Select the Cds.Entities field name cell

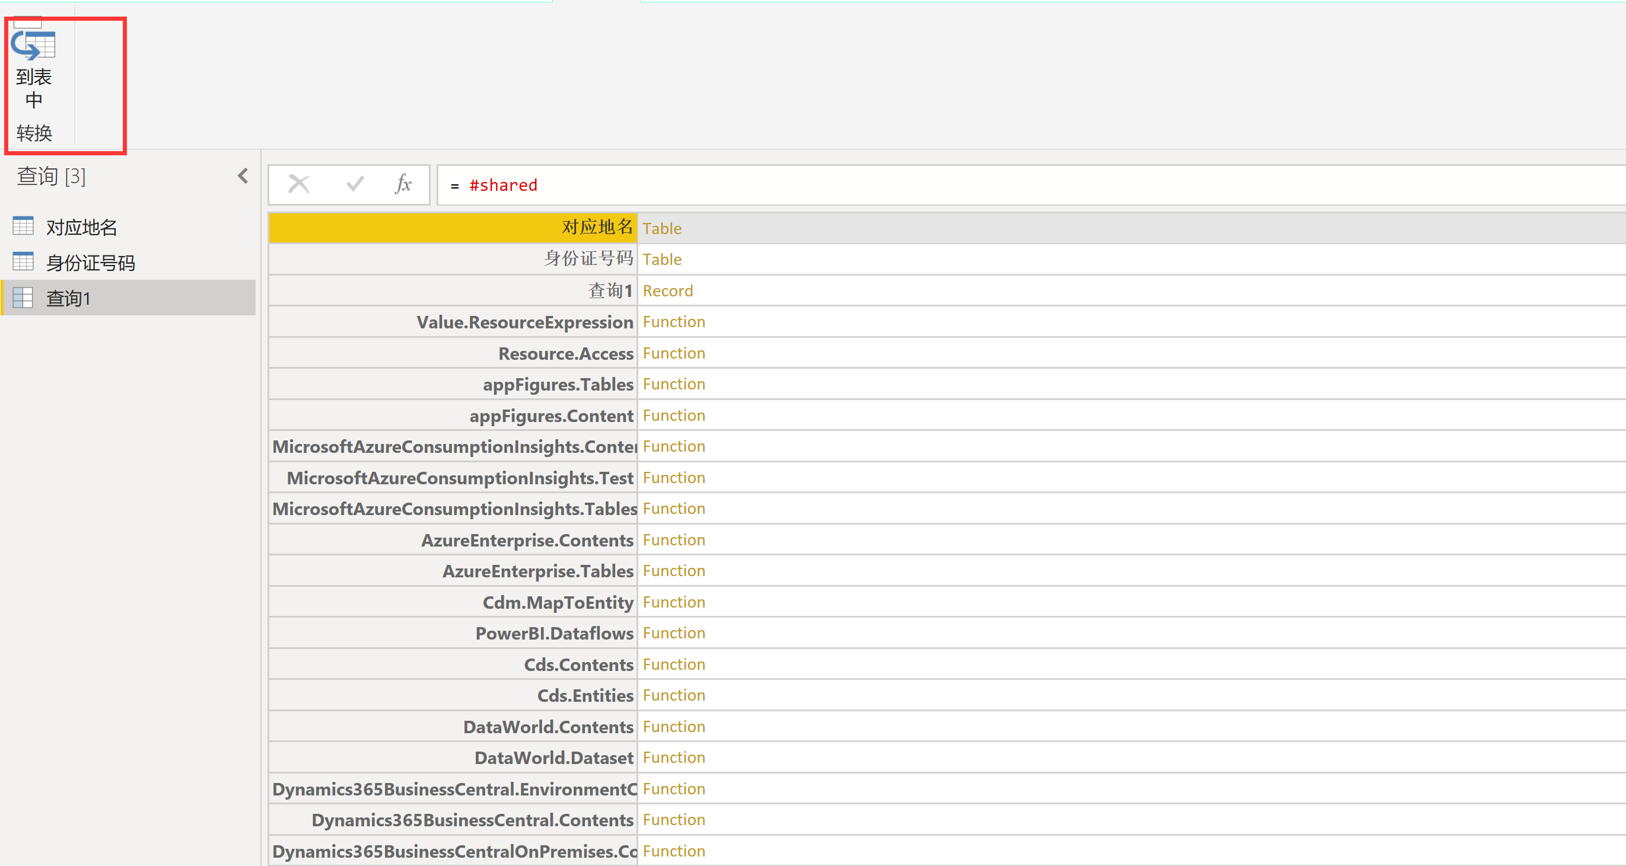[x=453, y=695]
